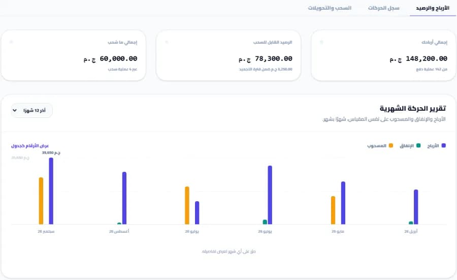Click the orange المسحوب legend swatch
Viewport: 457px width, 280px height.
pyautogui.click(x=391, y=145)
